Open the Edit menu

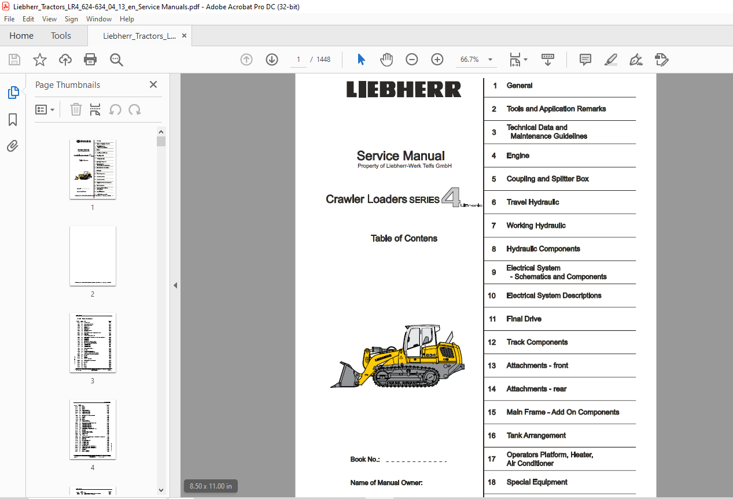[28, 19]
